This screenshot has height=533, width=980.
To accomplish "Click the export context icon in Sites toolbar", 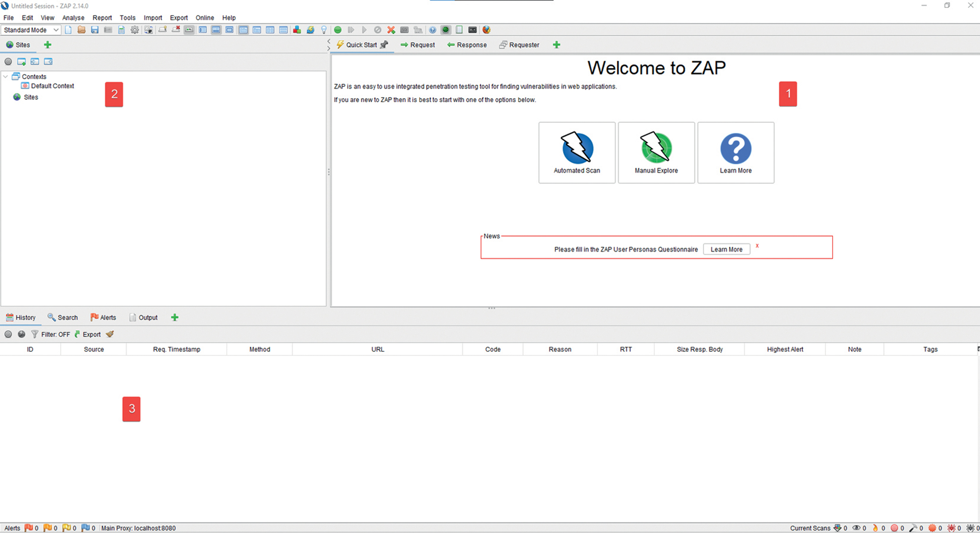I will pos(48,61).
